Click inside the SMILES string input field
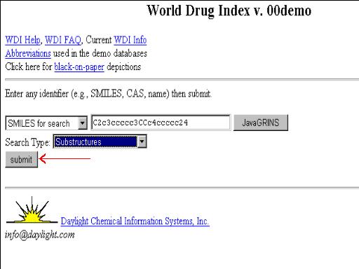The image size is (359, 269). pos(161,123)
